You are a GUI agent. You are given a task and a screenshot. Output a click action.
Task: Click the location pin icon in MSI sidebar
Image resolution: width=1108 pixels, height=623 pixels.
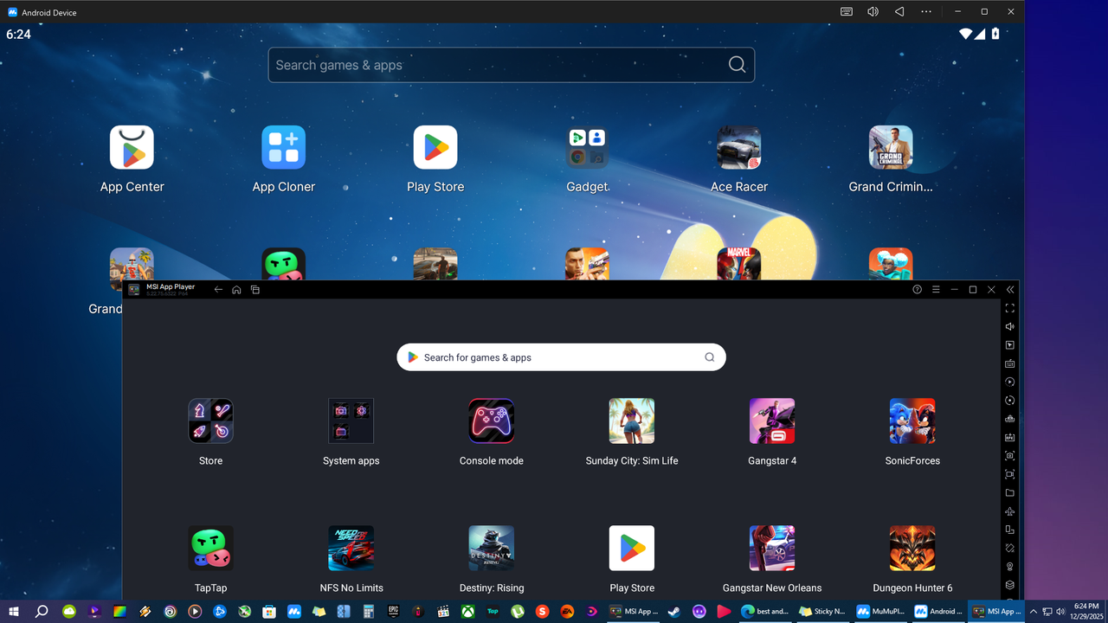coord(1009,567)
